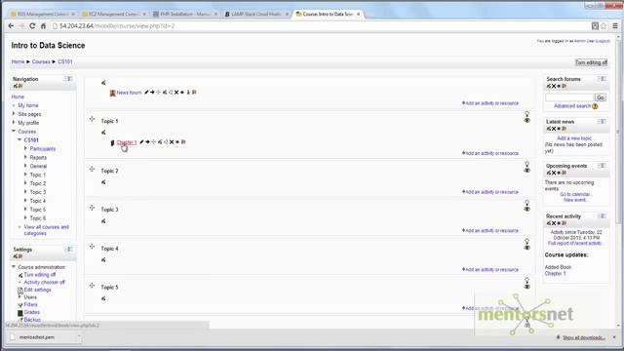
Task: Edit the Topic 2 summary via its edit icon
Action: pos(103,182)
